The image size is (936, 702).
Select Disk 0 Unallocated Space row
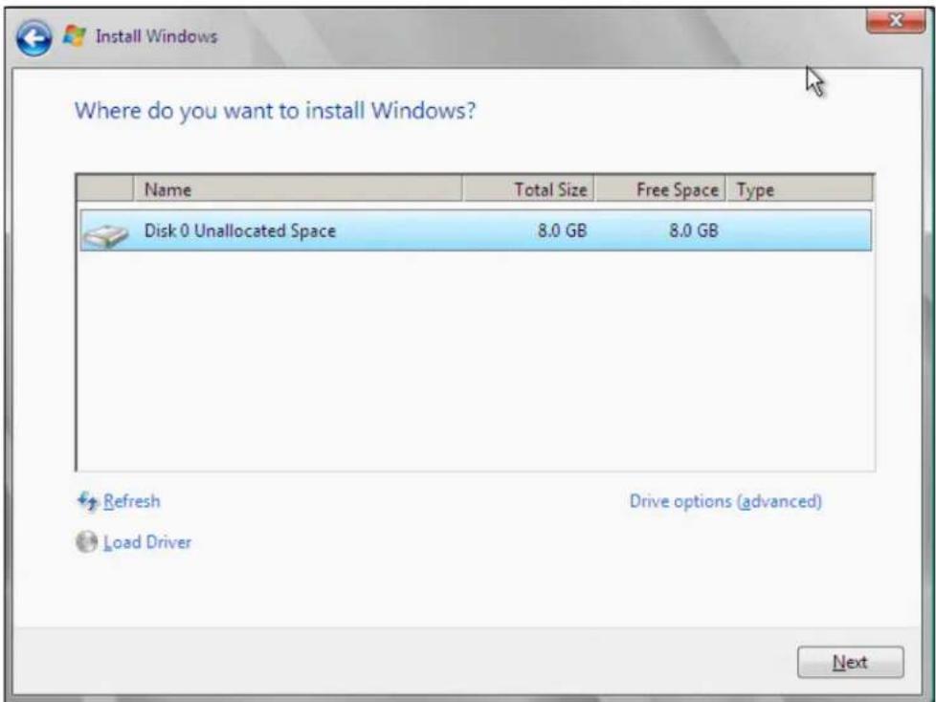point(476,230)
